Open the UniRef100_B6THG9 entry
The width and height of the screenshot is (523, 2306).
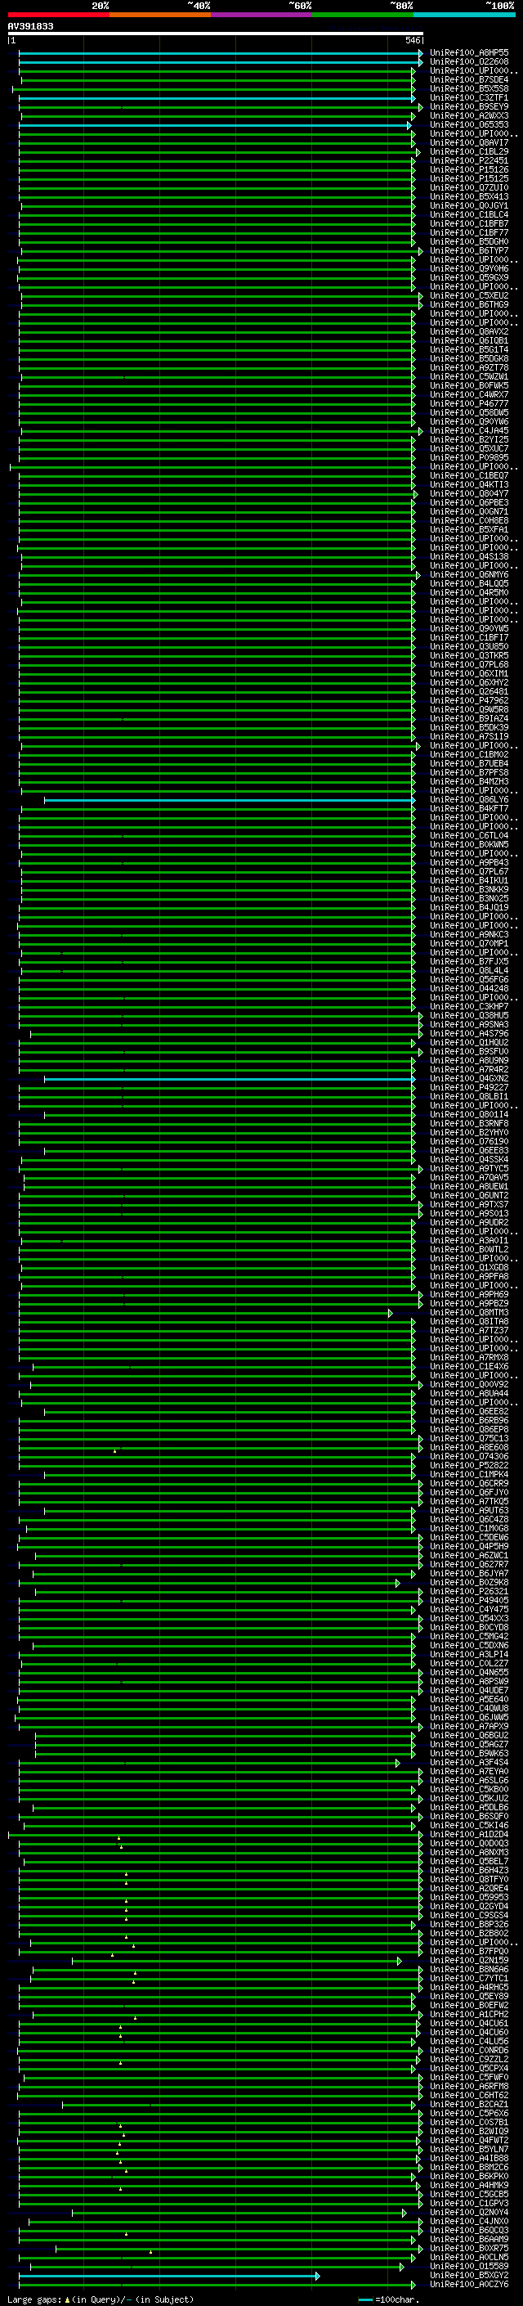[x=469, y=304]
